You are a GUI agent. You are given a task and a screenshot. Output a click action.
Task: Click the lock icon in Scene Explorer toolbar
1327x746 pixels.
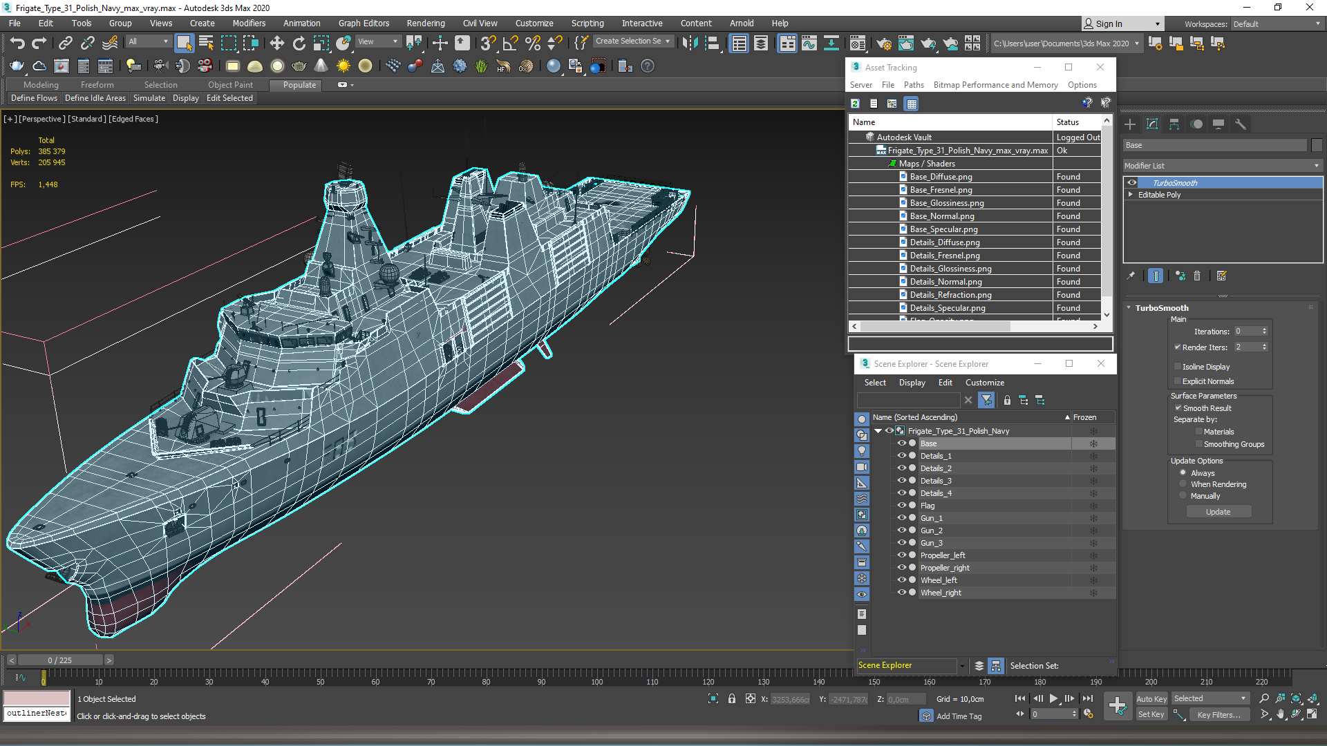pos(1007,400)
